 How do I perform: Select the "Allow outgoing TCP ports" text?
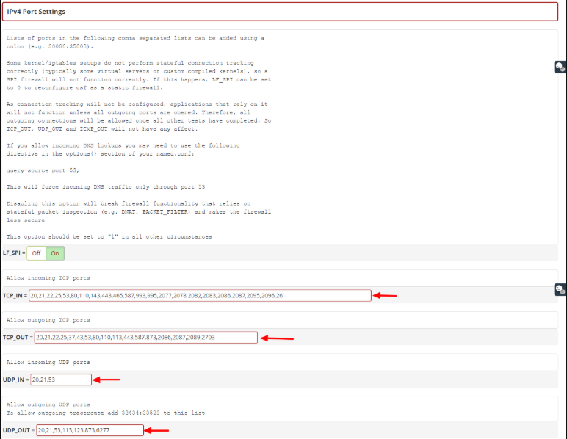(48, 320)
